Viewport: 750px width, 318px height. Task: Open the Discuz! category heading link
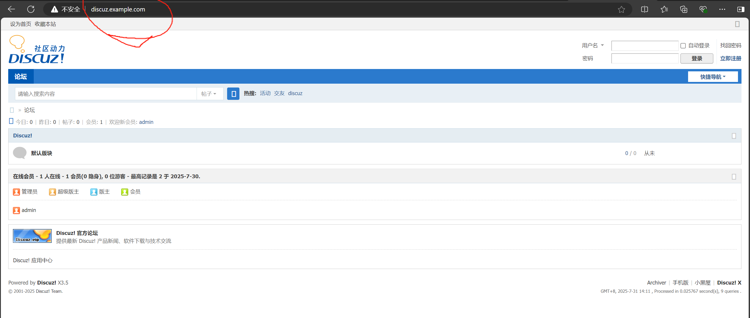click(23, 136)
